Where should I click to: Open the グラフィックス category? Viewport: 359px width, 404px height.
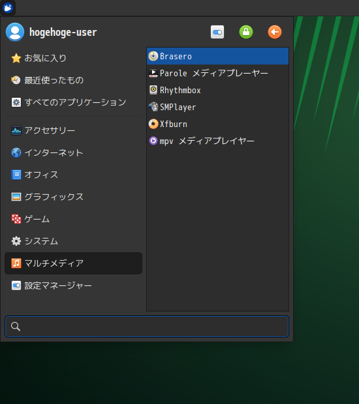point(73,197)
